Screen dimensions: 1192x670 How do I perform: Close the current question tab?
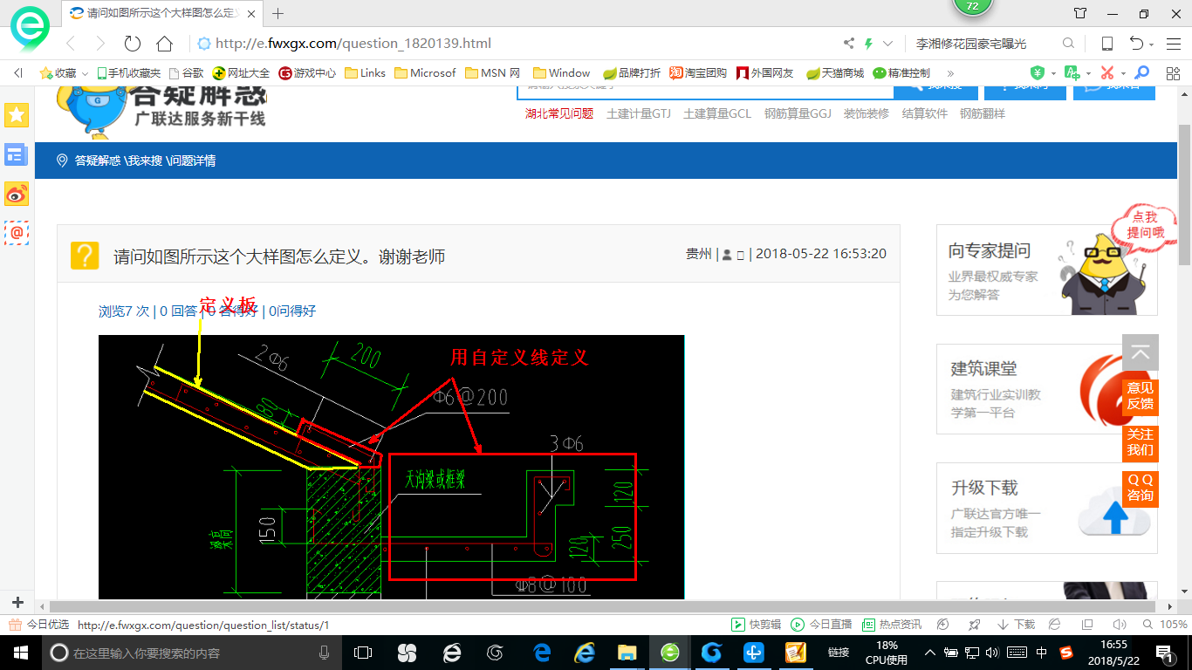252,13
